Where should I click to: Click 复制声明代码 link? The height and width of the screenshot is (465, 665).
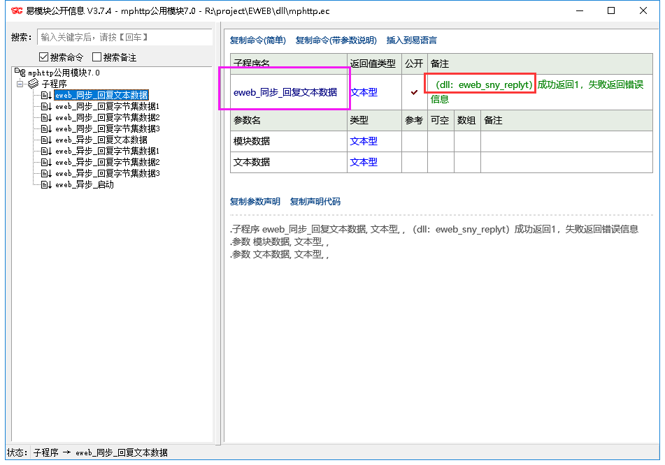pyautogui.click(x=315, y=202)
